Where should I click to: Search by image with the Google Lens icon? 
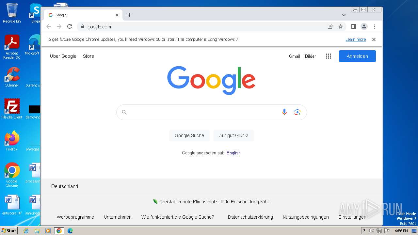click(297, 112)
